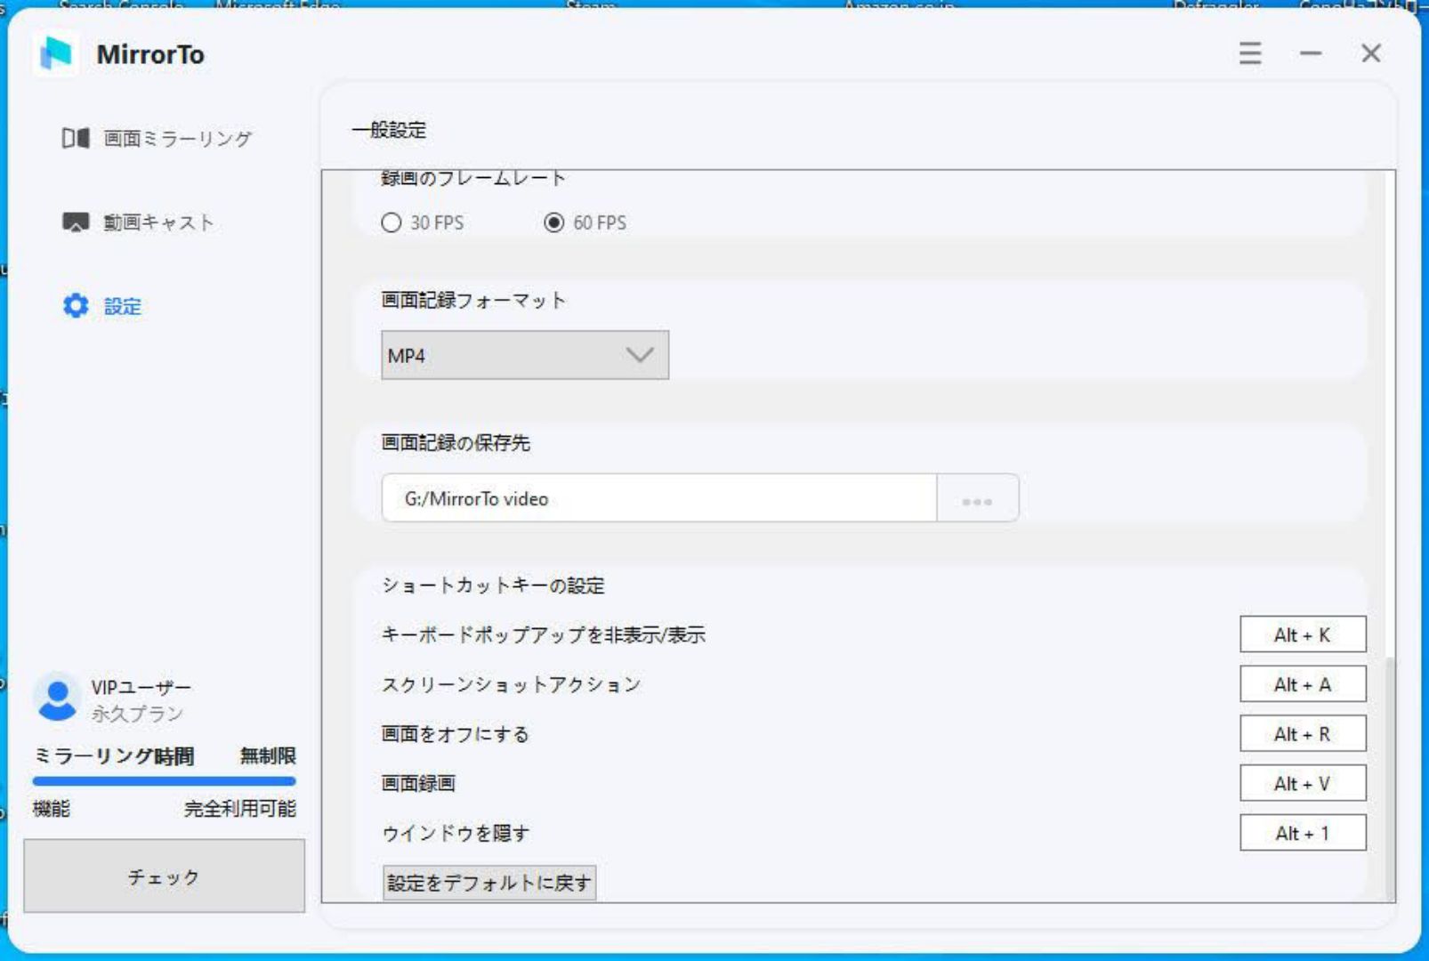The height and width of the screenshot is (961, 1429).
Task: Click 画面をオフにする text
Action: tap(455, 734)
